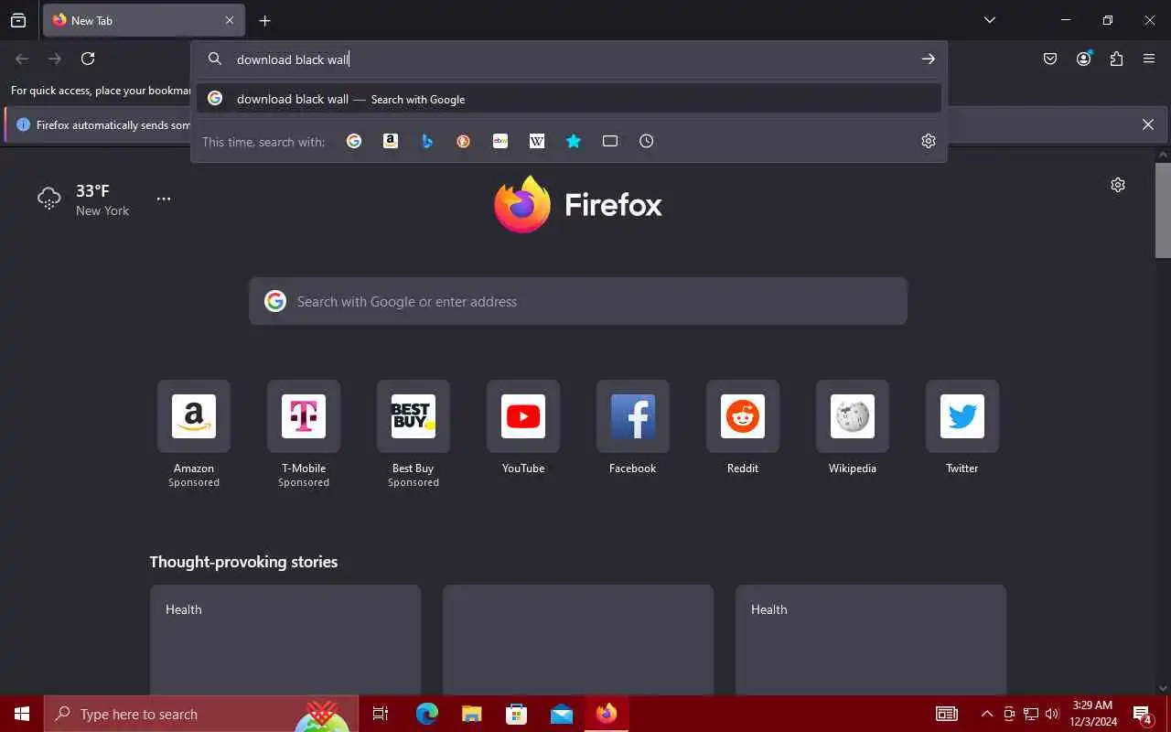The height and width of the screenshot is (732, 1171).
Task: Open the Firefox application menu
Action: (x=1149, y=59)
